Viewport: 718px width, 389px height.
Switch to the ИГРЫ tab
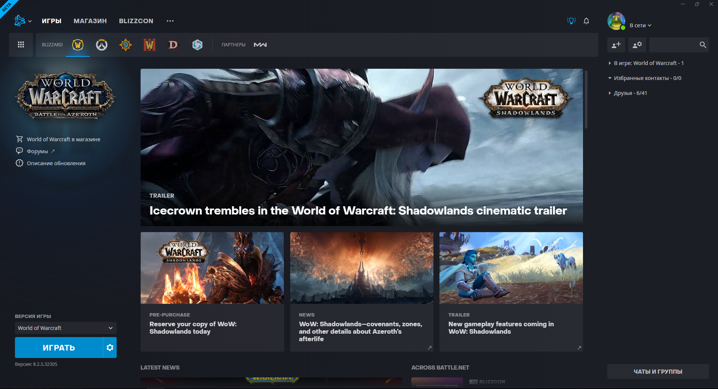coord(52,21)
